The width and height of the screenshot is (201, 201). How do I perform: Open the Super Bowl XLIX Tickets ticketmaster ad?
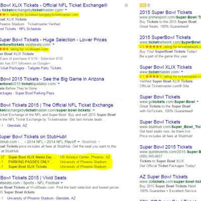pyautogui.click(x=165, y=67)
